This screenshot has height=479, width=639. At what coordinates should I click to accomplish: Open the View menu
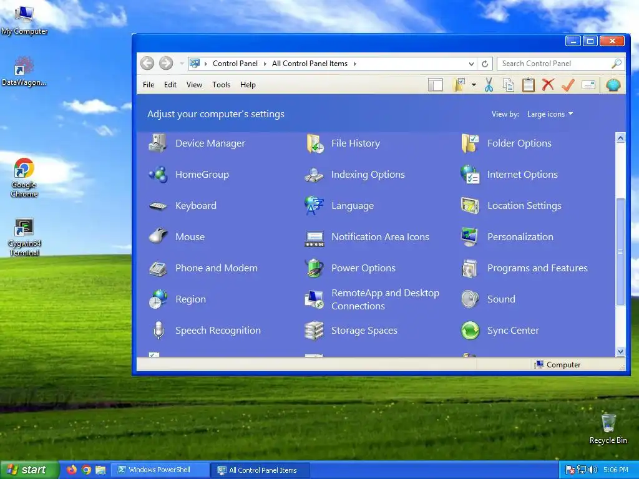(195, 85)
